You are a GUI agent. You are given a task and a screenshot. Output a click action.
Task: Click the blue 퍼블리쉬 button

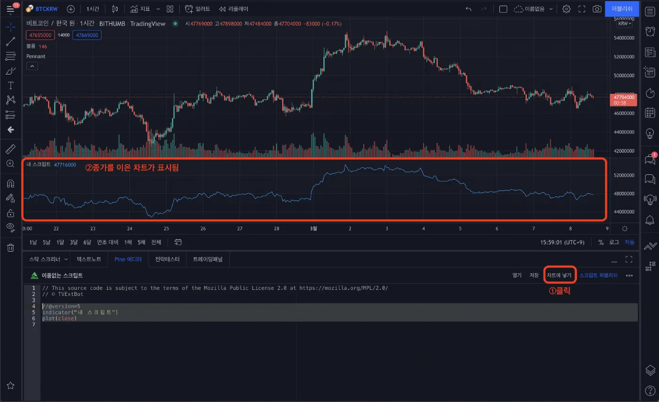pyautogui.click(x=622, y=9)
